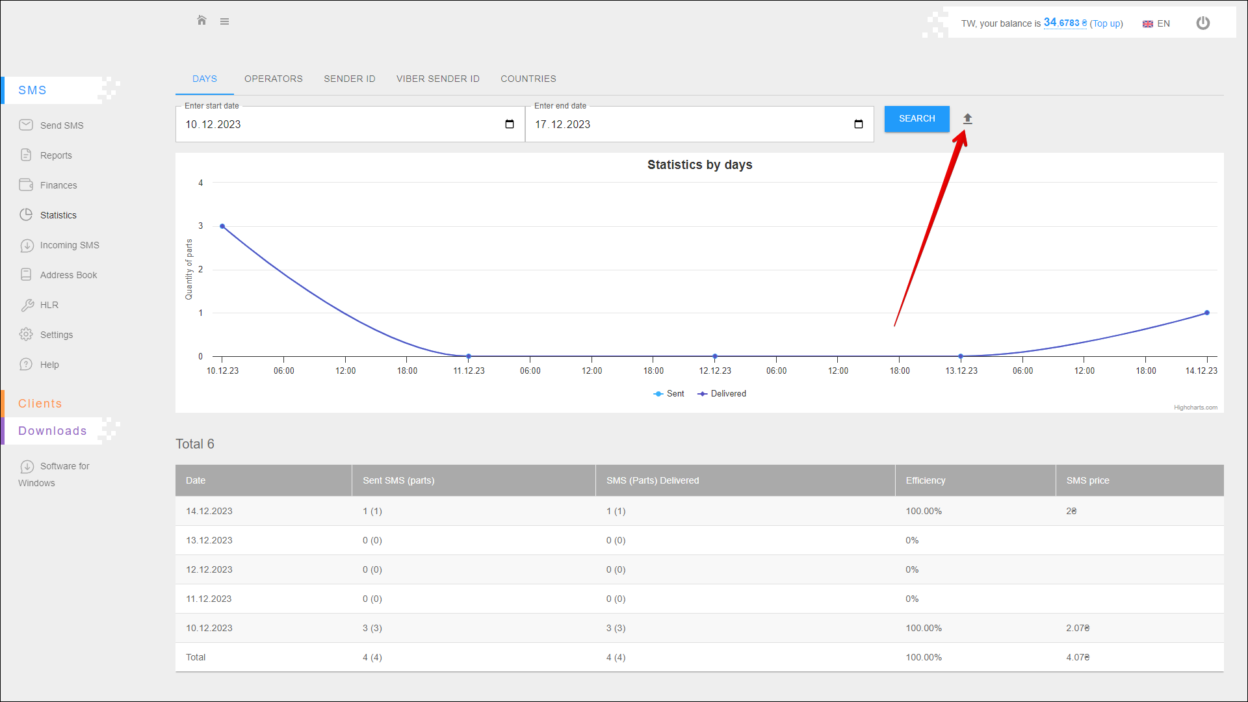Click the export upload arrow icon
This screenshot has height=702, width=1248.
click(967, 118)
